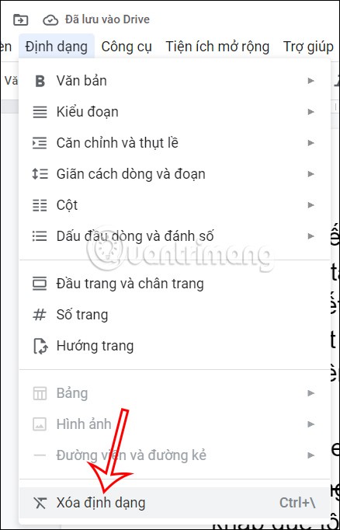Screen dimensions: 340x530
Task: Click the Đã lưu vào Drive status text
Action: pyautogui.click(x=107, y=19)
